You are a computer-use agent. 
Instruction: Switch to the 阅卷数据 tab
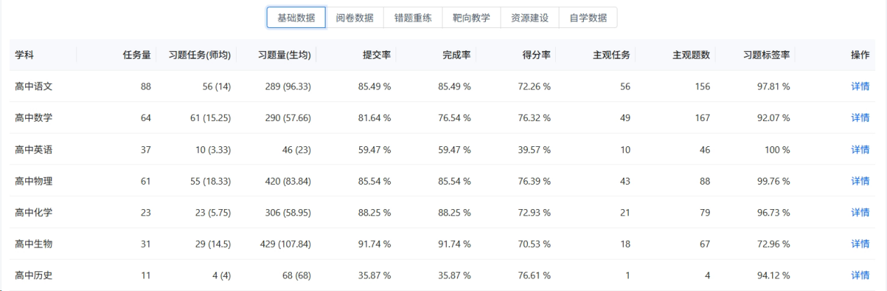[x=354, y=17]
